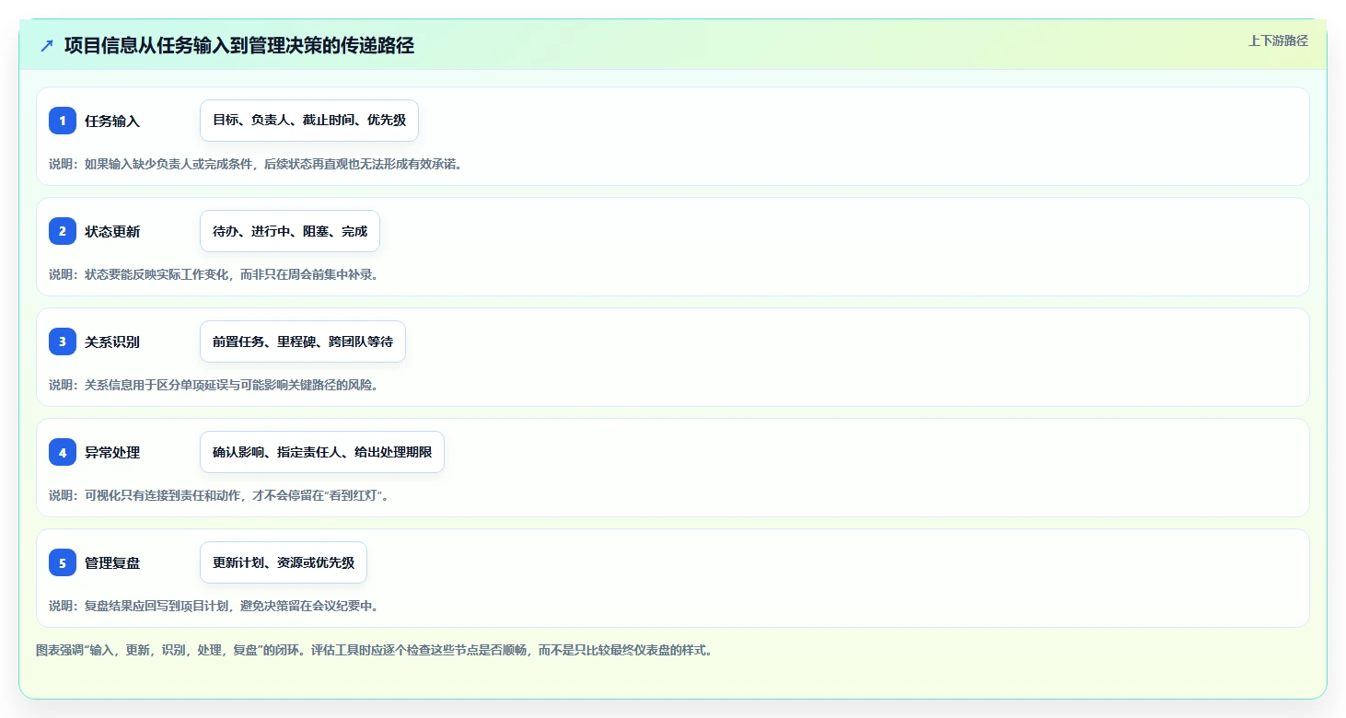Click the 上下游路径 label

click(1278, 41)
